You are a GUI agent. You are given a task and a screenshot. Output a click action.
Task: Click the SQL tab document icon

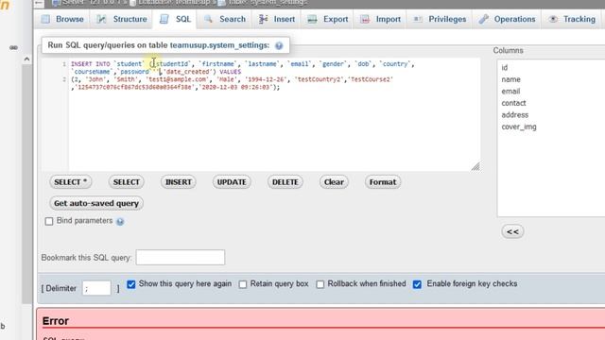(x=164, y=19)
